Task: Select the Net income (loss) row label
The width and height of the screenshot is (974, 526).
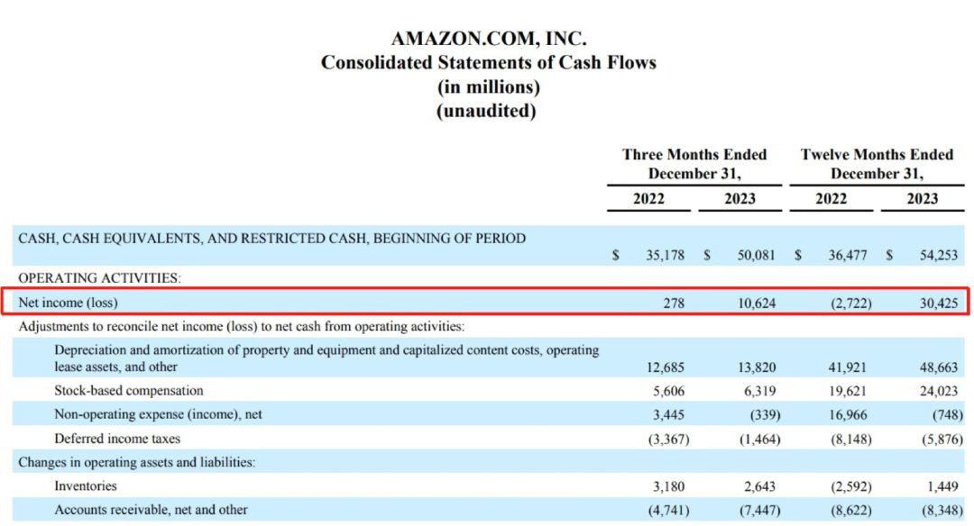Action: pos(68,303)
